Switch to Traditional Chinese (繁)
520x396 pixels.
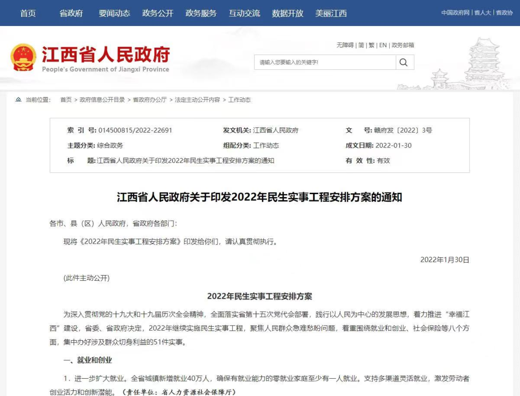tap(372, 45)
